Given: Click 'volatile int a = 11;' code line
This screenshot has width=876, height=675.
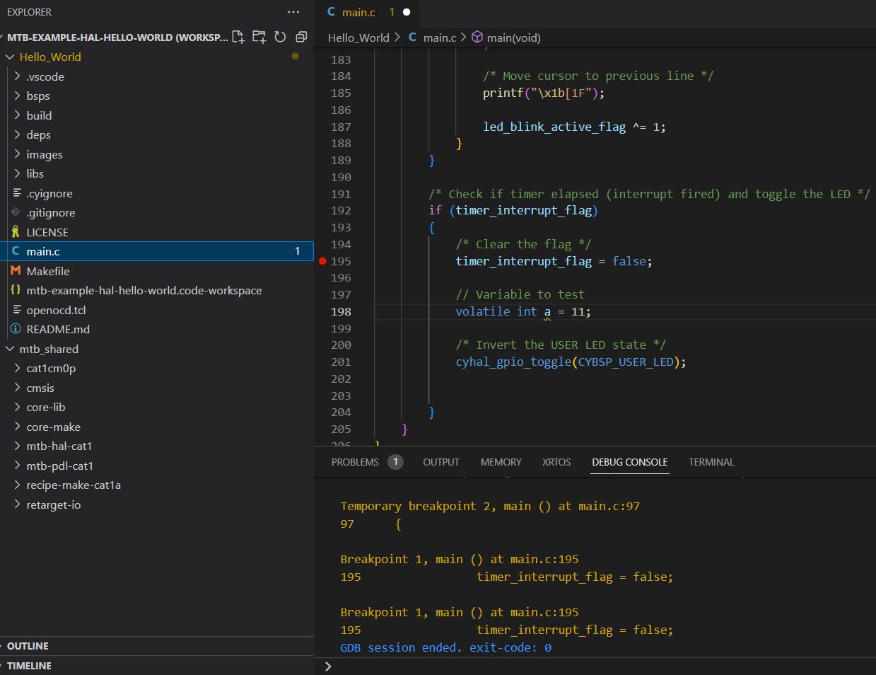Looking at the screenshot, I should [523, 311].
